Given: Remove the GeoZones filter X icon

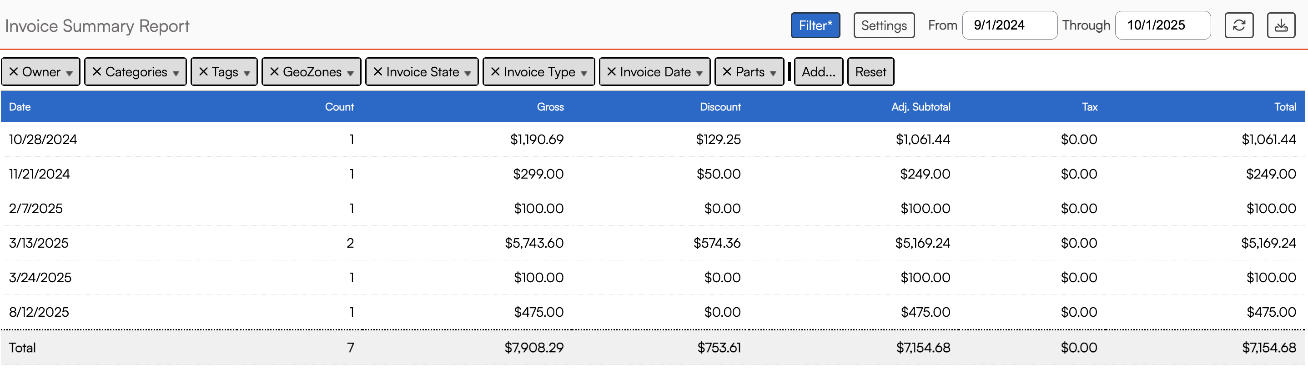Looking at the screenshot, I should tap(274, 72).
